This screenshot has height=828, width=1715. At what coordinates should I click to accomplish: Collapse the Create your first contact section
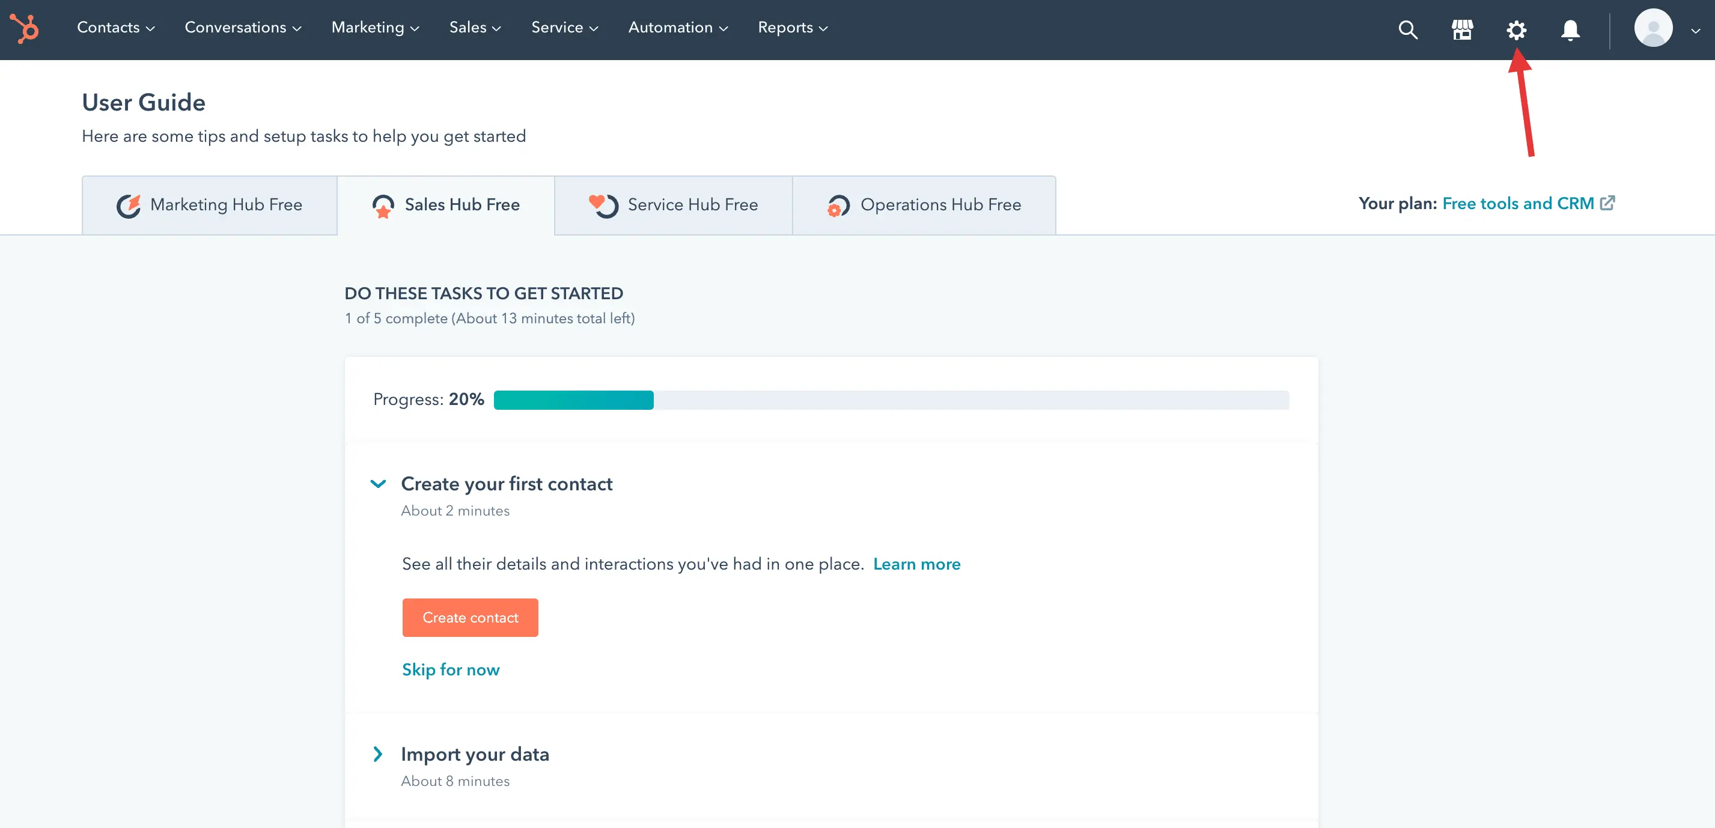378,484
